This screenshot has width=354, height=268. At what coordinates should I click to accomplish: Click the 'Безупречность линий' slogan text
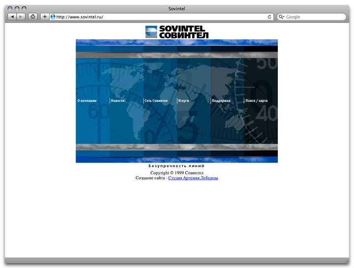coord(177,167)
